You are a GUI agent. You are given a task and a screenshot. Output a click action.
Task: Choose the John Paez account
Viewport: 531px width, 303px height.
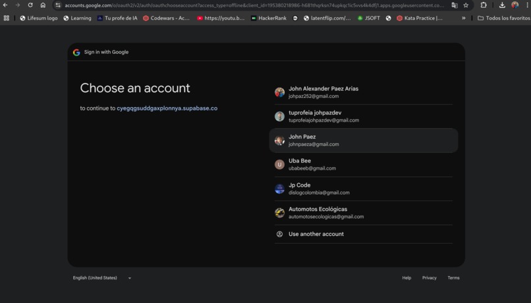coord(364,140)
